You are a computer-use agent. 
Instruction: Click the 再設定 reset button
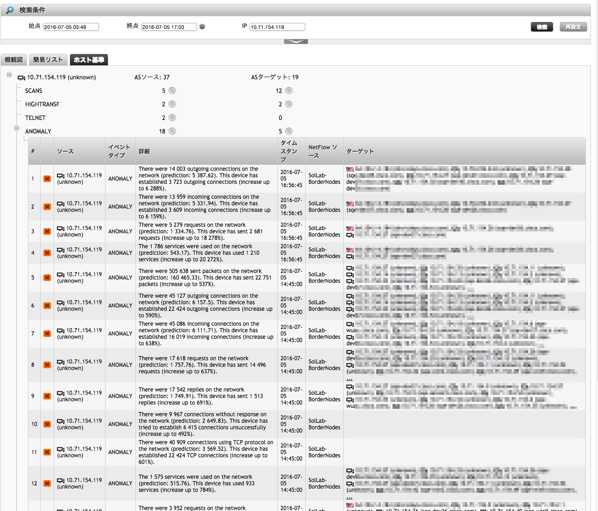point(573,27)
